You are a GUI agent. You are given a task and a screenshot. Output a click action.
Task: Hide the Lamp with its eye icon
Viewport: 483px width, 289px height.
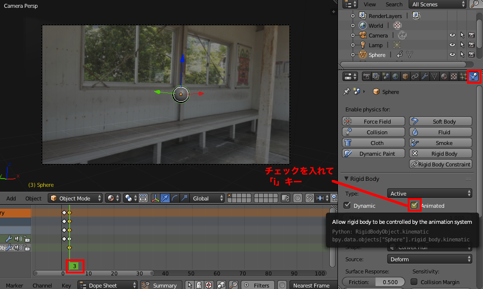(452, 45)
